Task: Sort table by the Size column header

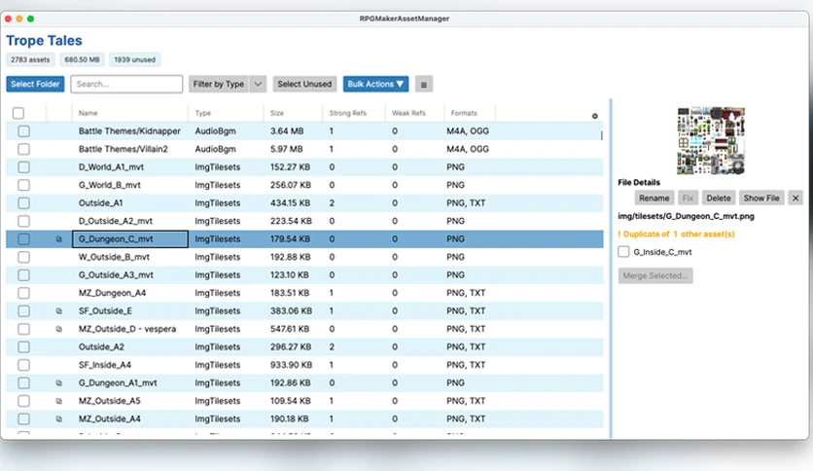Action: click(277, 113)
